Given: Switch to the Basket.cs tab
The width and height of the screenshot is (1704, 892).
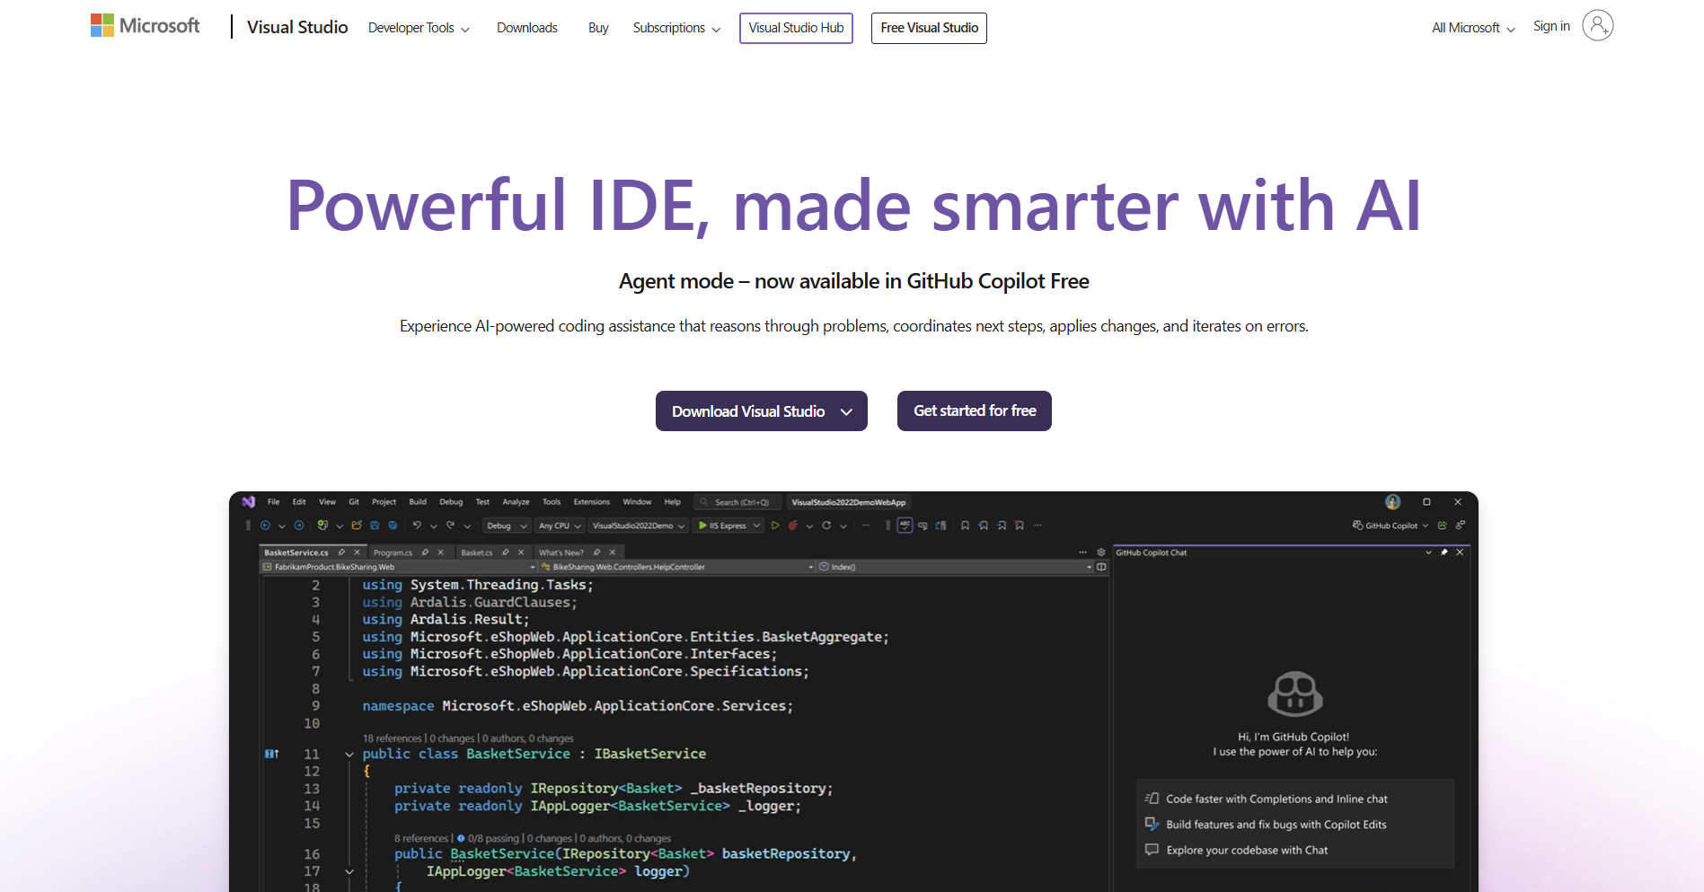Looking at the screenshot, I should 476,552.
